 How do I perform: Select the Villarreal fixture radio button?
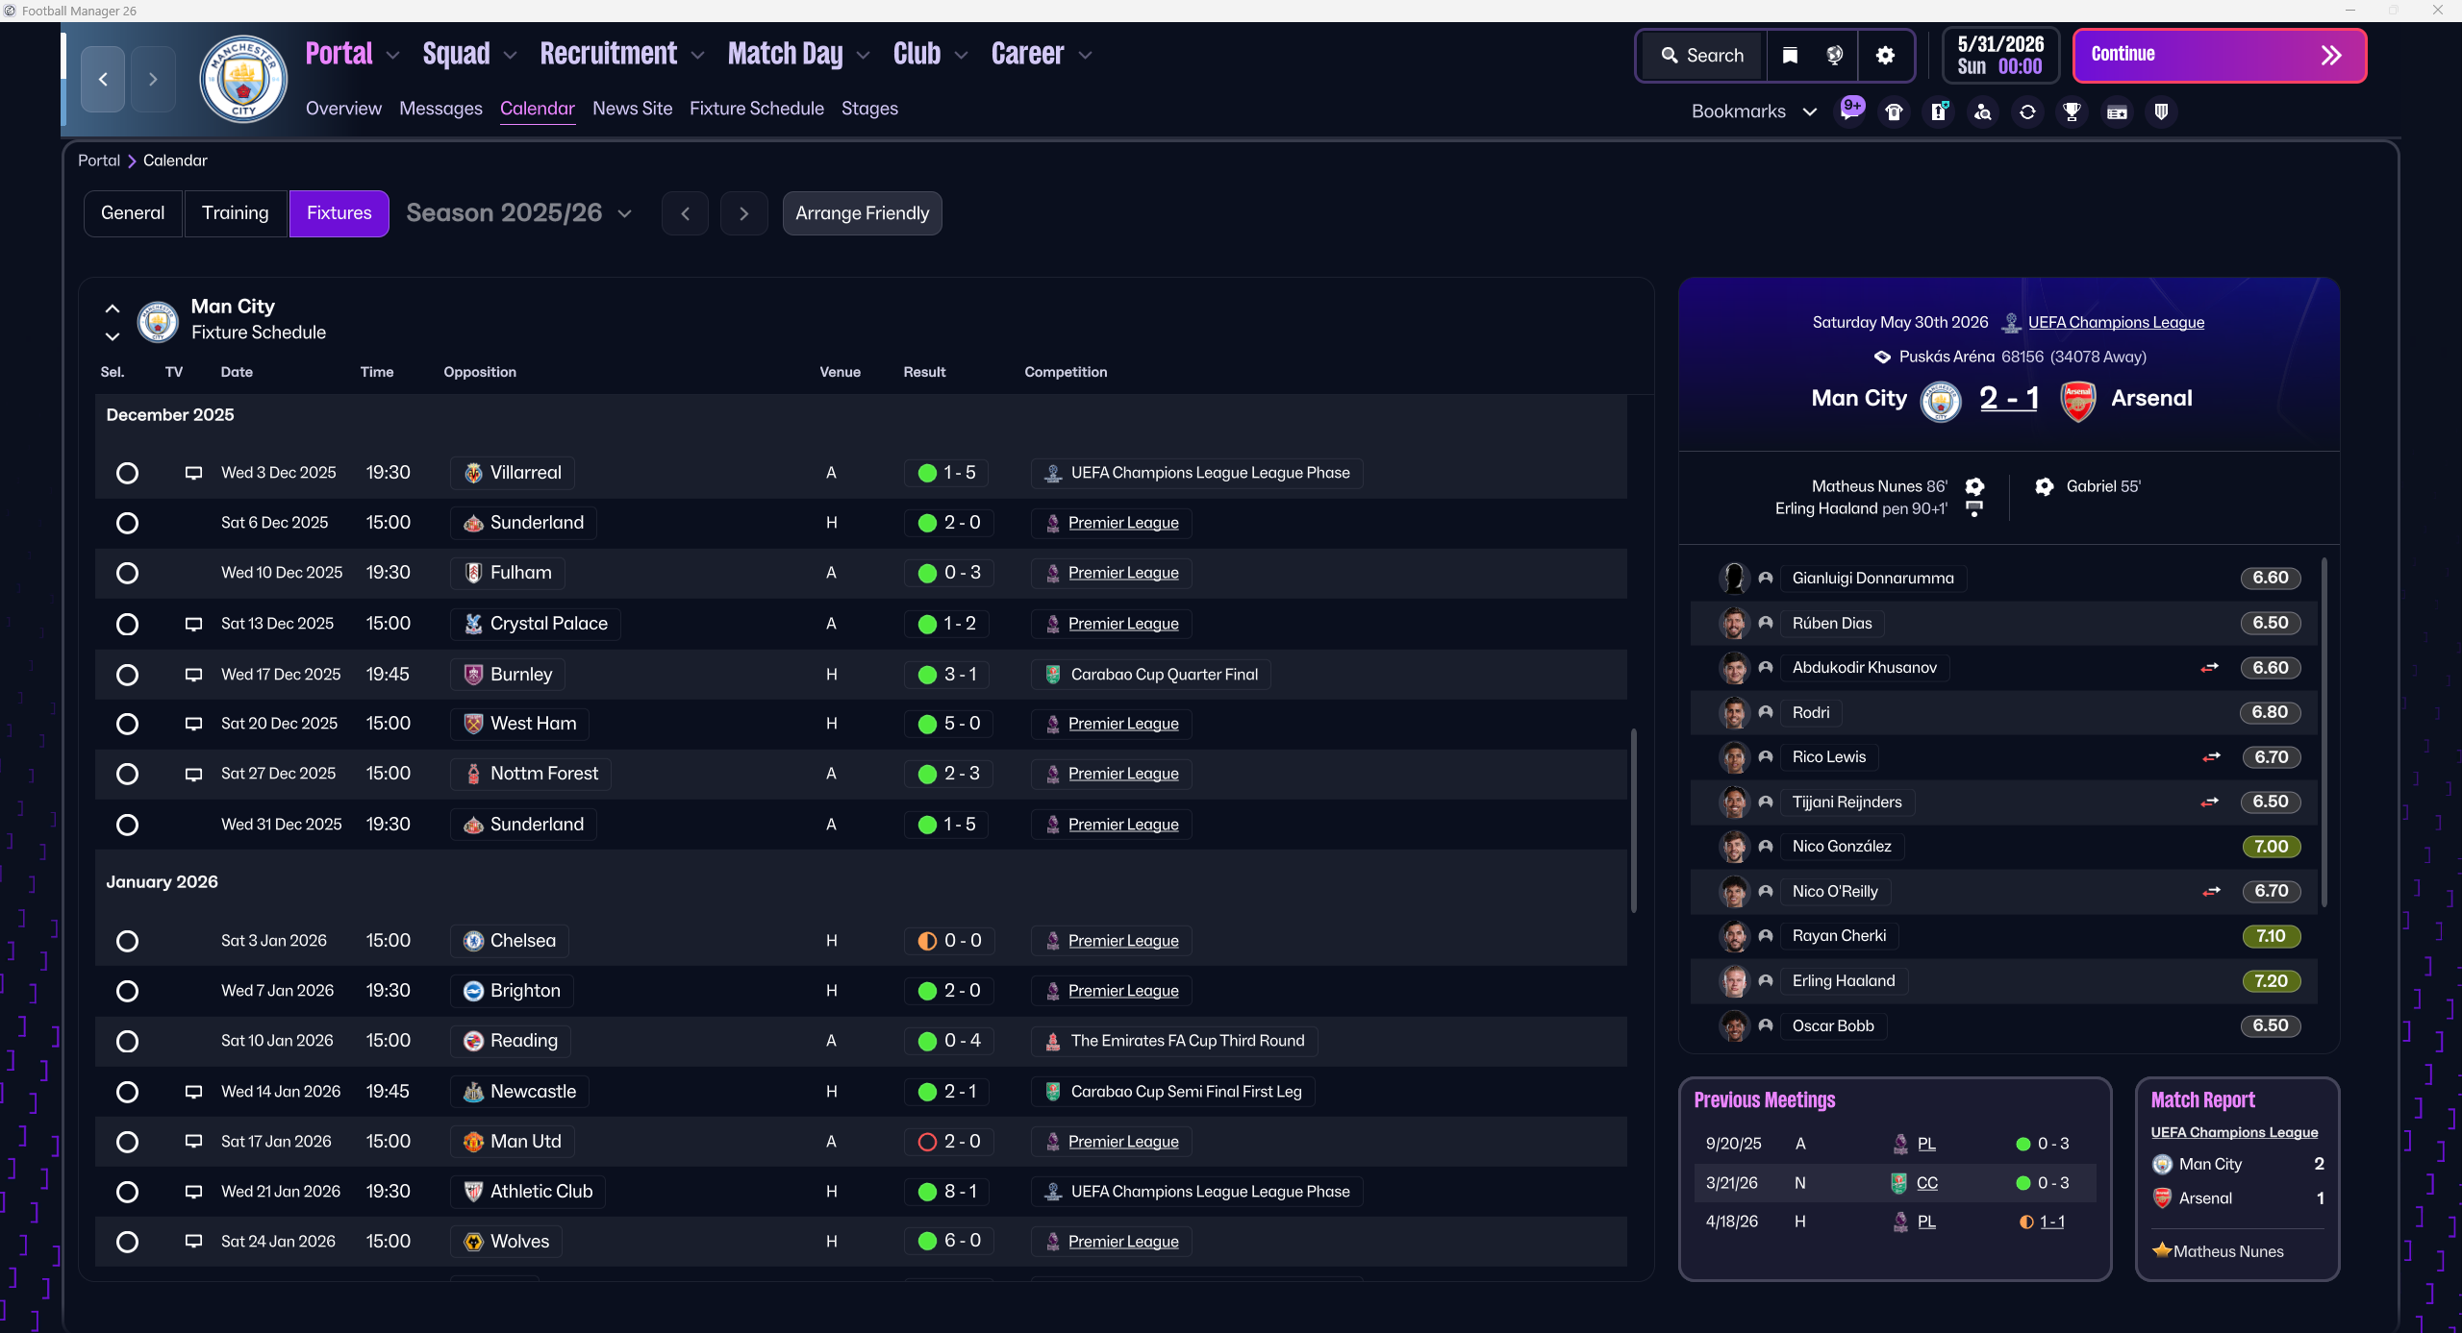pos(127,473)
